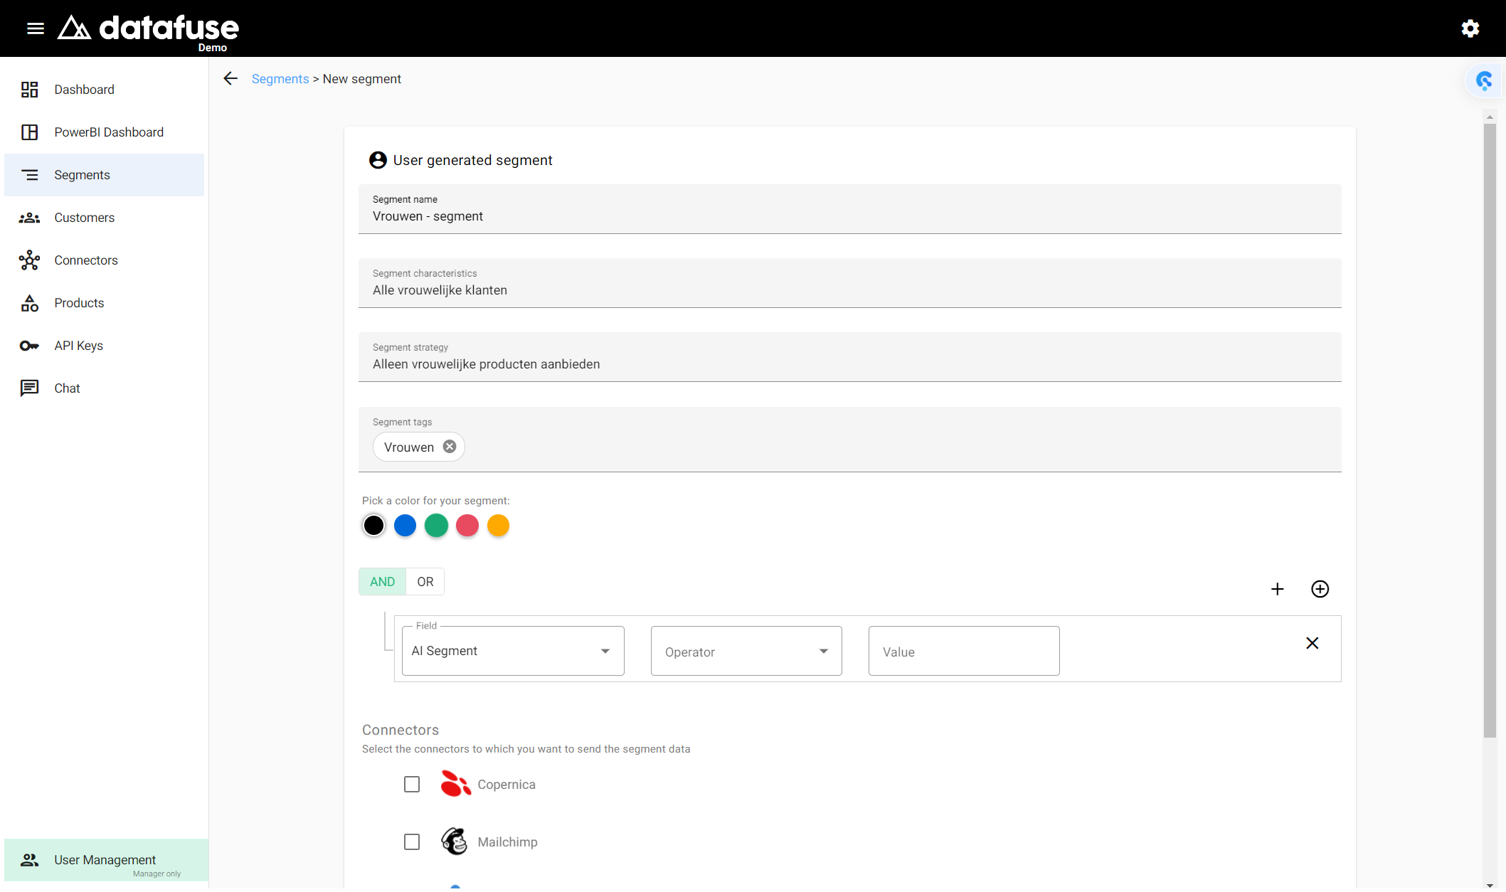Open the hamburger navigation menu
Image resolution: width=1506 pixels, height=892 pixels.
click(x=36, y=28)
